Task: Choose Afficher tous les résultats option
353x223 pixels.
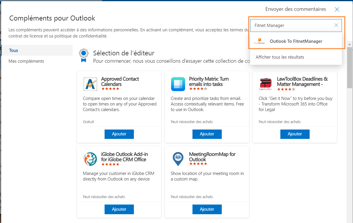Action: point(280,57)
